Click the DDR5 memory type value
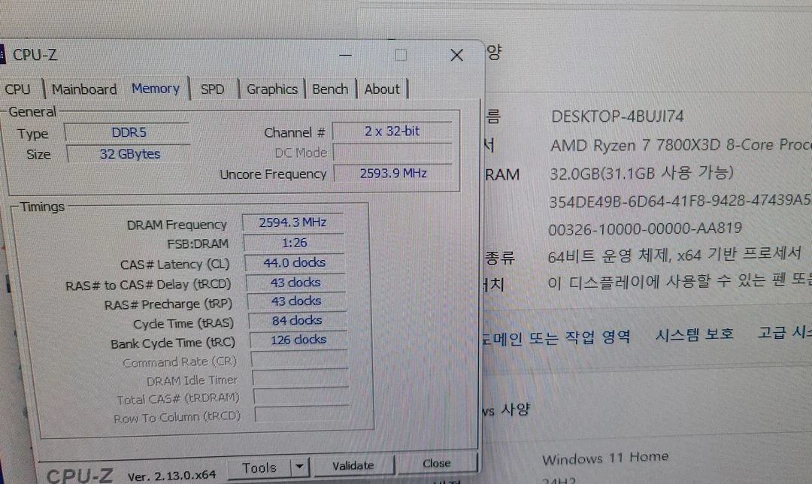The height and width of the screenshot is (484, 812). click(x=127, y=132)
